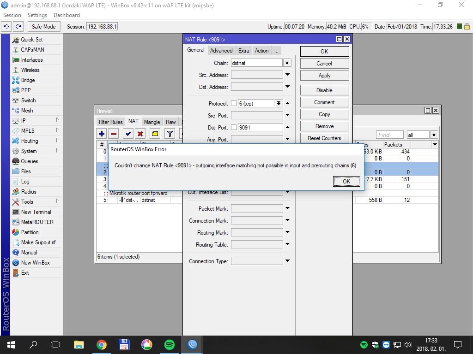Screen dimensions: 473x354
Task: Click Apply in NAT Rule window
Action: 324,76
